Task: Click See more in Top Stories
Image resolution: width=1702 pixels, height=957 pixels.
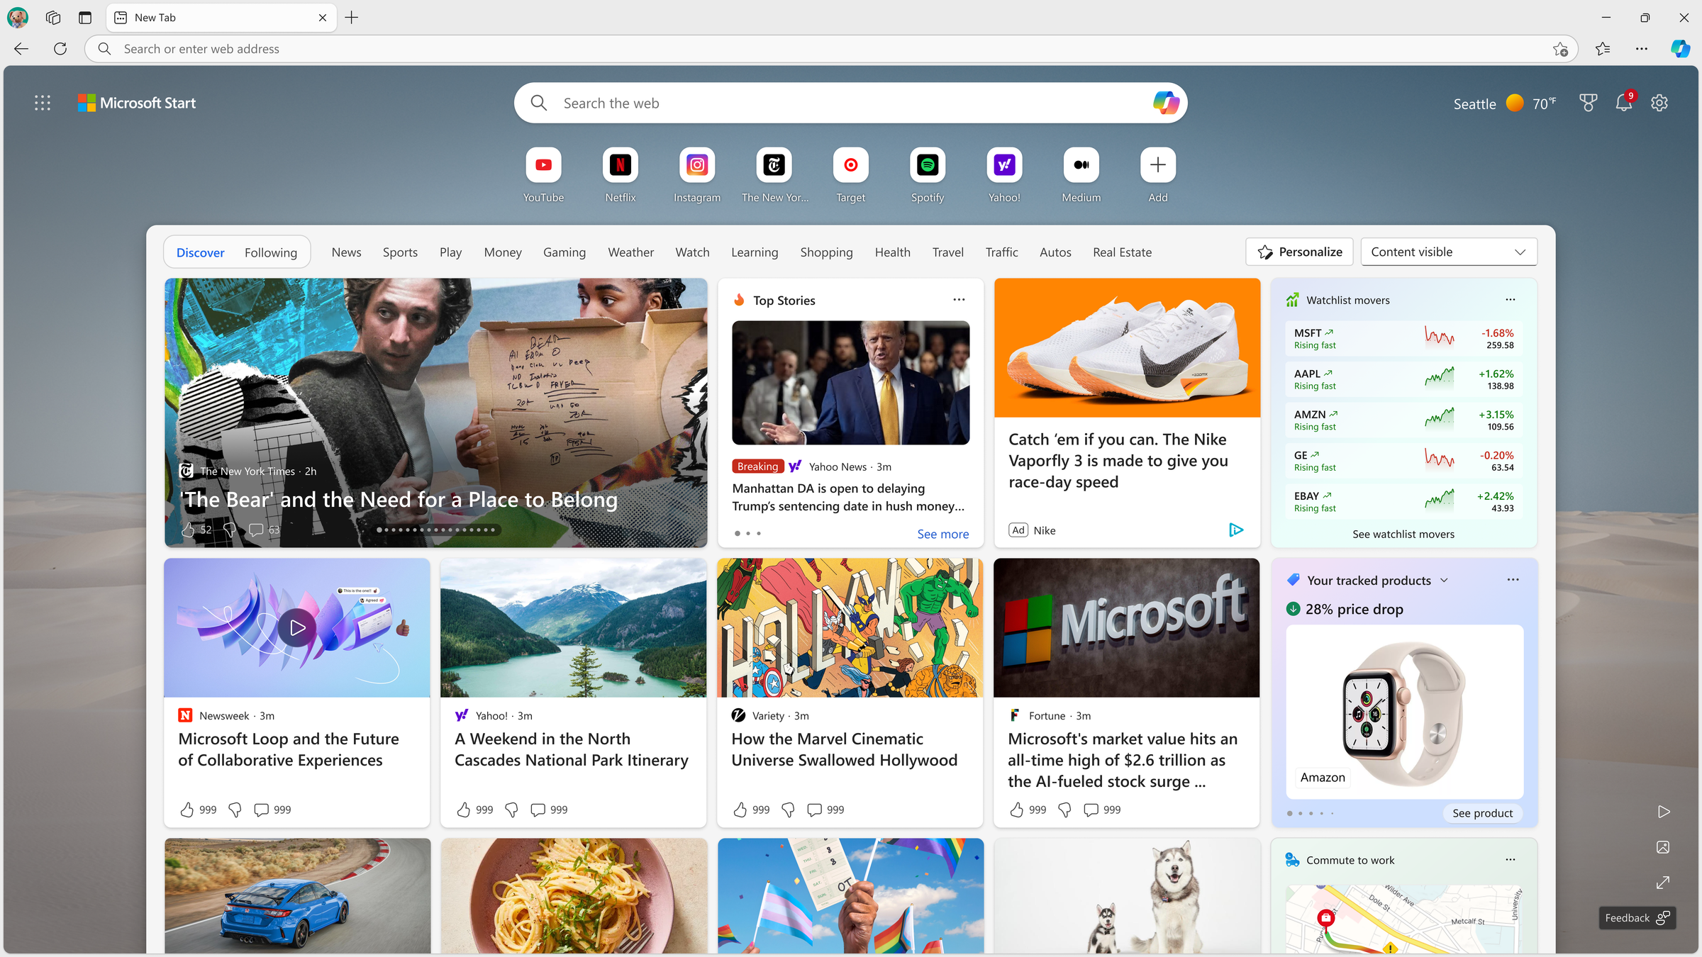Action: pyautogui.click(x=942, y=534)
